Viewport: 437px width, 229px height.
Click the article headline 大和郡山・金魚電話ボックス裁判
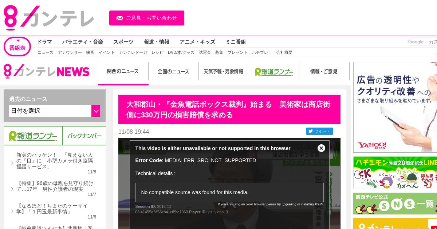point(229,109)
